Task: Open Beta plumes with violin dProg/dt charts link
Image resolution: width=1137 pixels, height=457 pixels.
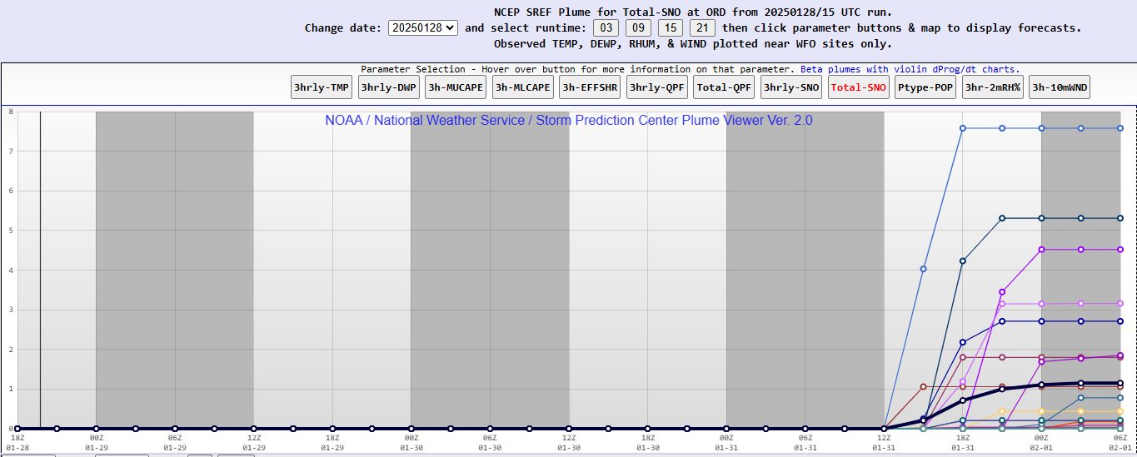Action: (910, 69)
